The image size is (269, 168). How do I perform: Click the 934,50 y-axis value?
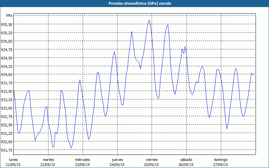[x=7, y=58]
